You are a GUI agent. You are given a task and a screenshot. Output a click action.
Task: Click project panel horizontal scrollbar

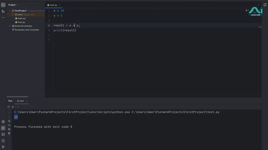pyautogui.click(x=17, y=97)
